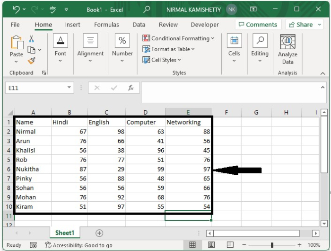Run the abc Spelling check icon
Image resolution: width=331 pixels, height=251 pixels.
pos(52,9)
